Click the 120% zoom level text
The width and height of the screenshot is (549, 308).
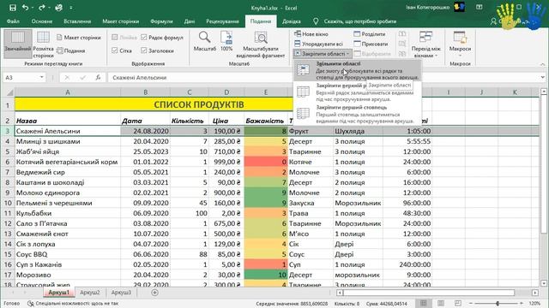tap(534, 304)
